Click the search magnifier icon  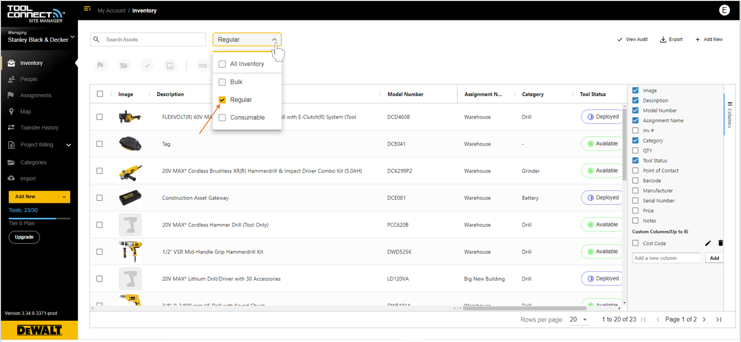[x=97, y=39]
